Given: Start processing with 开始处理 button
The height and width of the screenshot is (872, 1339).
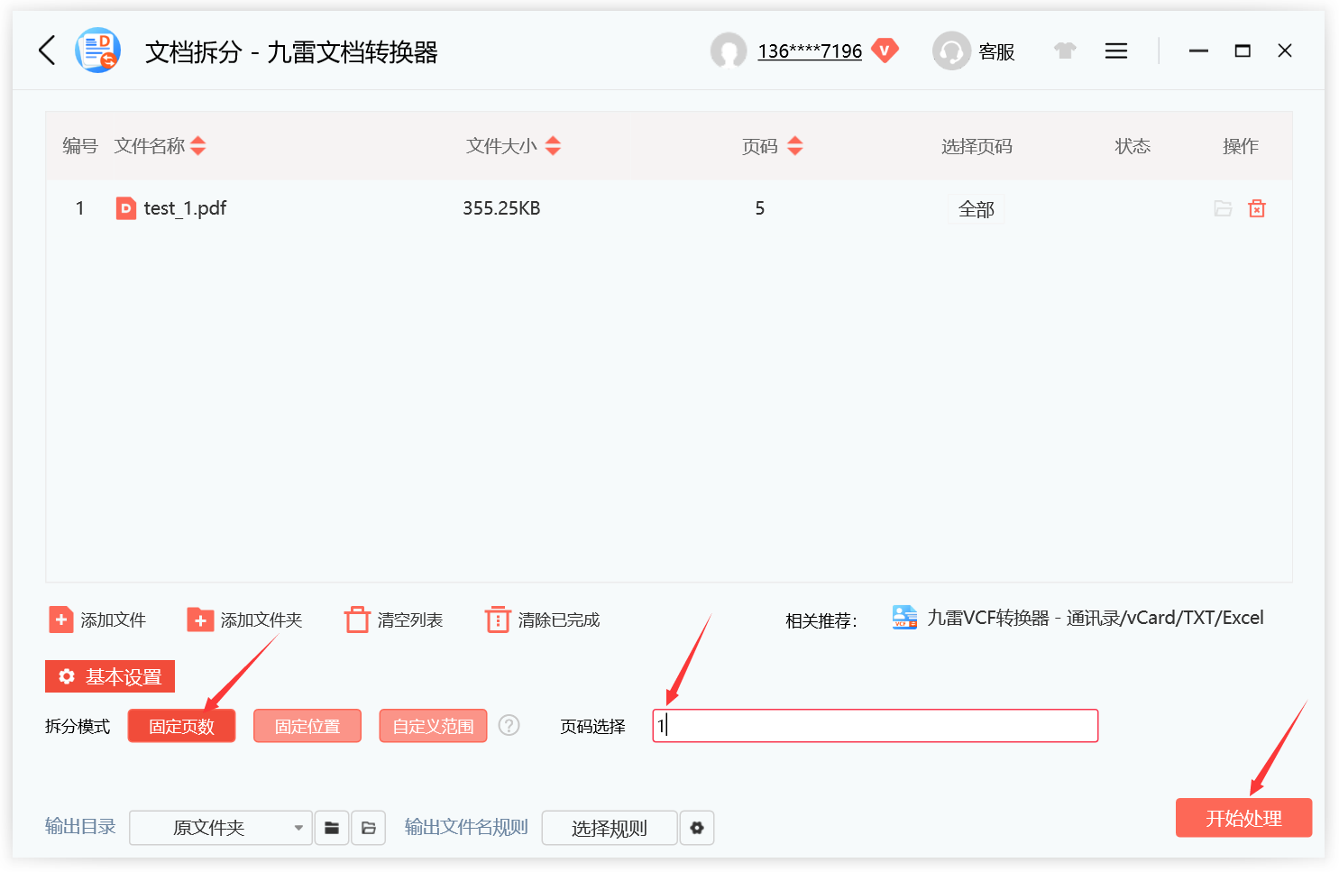Looking at the screenshot, I should point(1243,818).
